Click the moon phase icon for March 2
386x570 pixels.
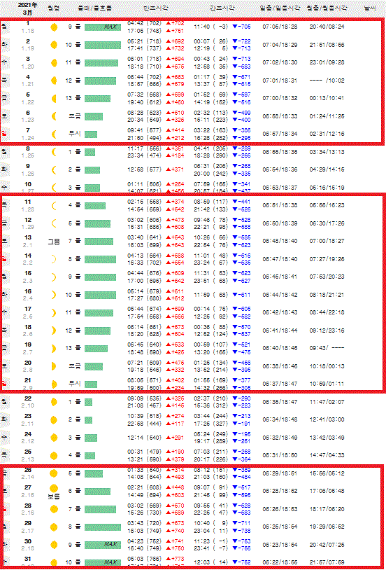click(x=54, y=45)
